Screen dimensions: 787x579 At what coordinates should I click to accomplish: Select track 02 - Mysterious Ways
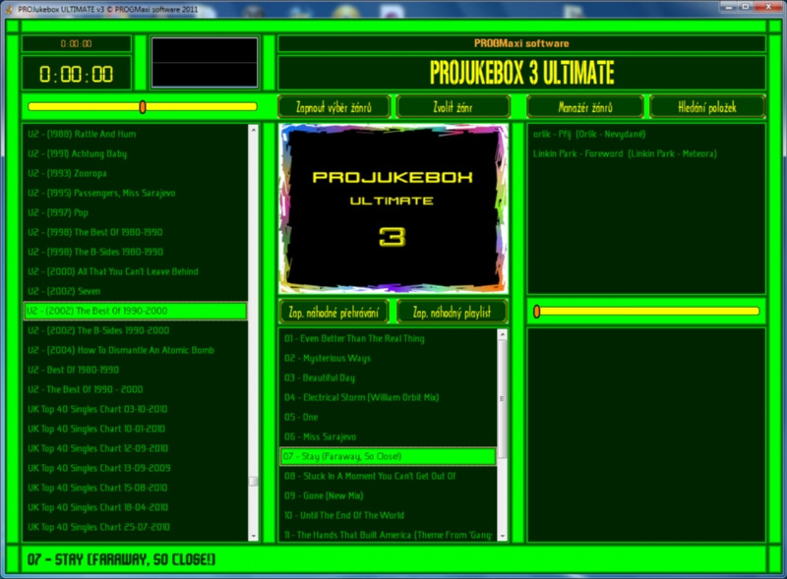388,358
